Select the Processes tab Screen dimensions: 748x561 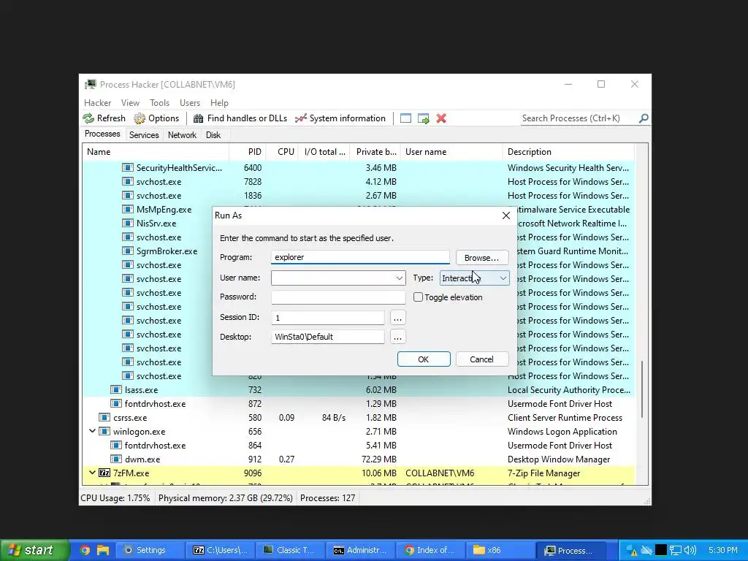click(102, 134)
